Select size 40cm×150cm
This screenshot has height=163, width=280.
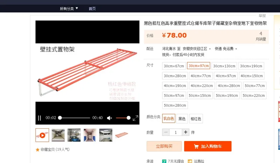coord(252,76)
